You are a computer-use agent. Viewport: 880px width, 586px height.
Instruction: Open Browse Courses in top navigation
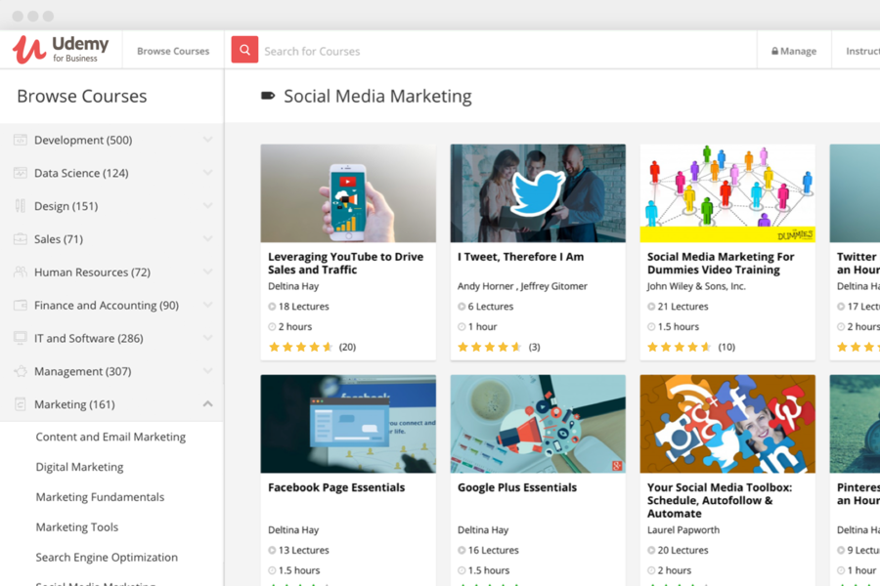[173, 51]
